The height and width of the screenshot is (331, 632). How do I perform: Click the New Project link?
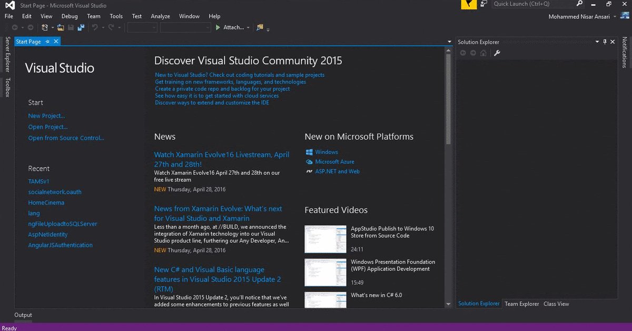click(46, 116)
